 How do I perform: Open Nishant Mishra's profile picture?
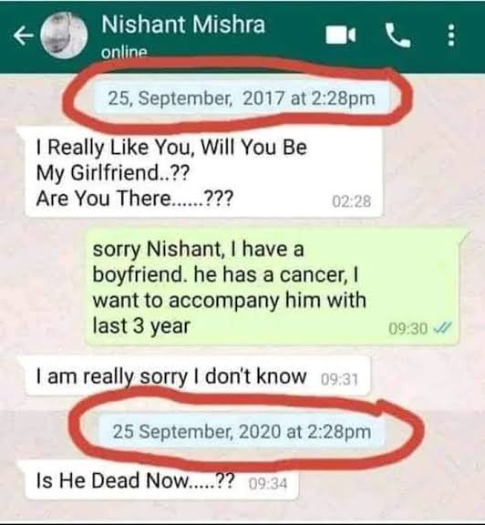pyautogui.click(x=64, y=35)
